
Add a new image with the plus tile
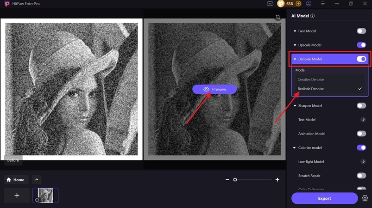click(17, 196)
